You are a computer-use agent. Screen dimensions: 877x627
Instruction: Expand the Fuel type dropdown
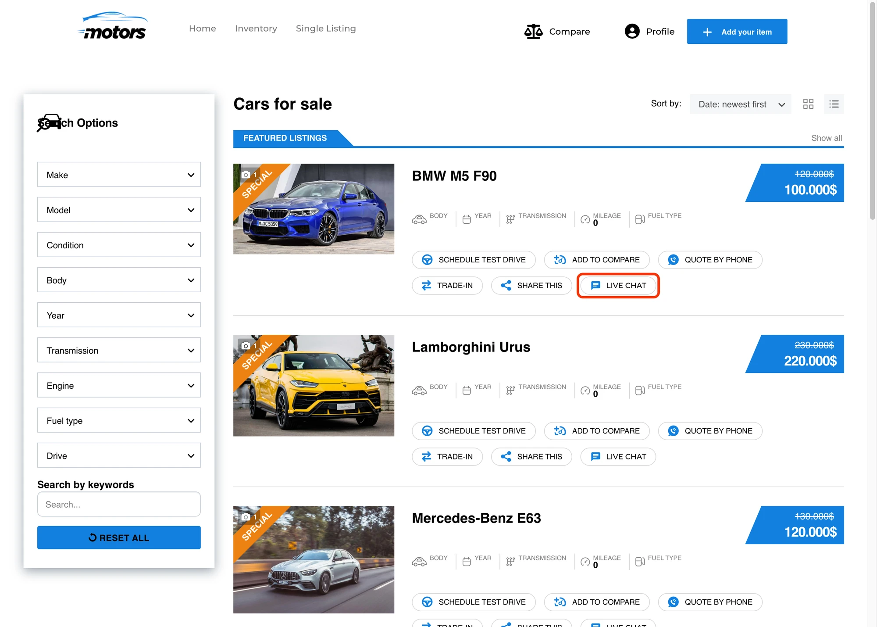tap(119, 420)
